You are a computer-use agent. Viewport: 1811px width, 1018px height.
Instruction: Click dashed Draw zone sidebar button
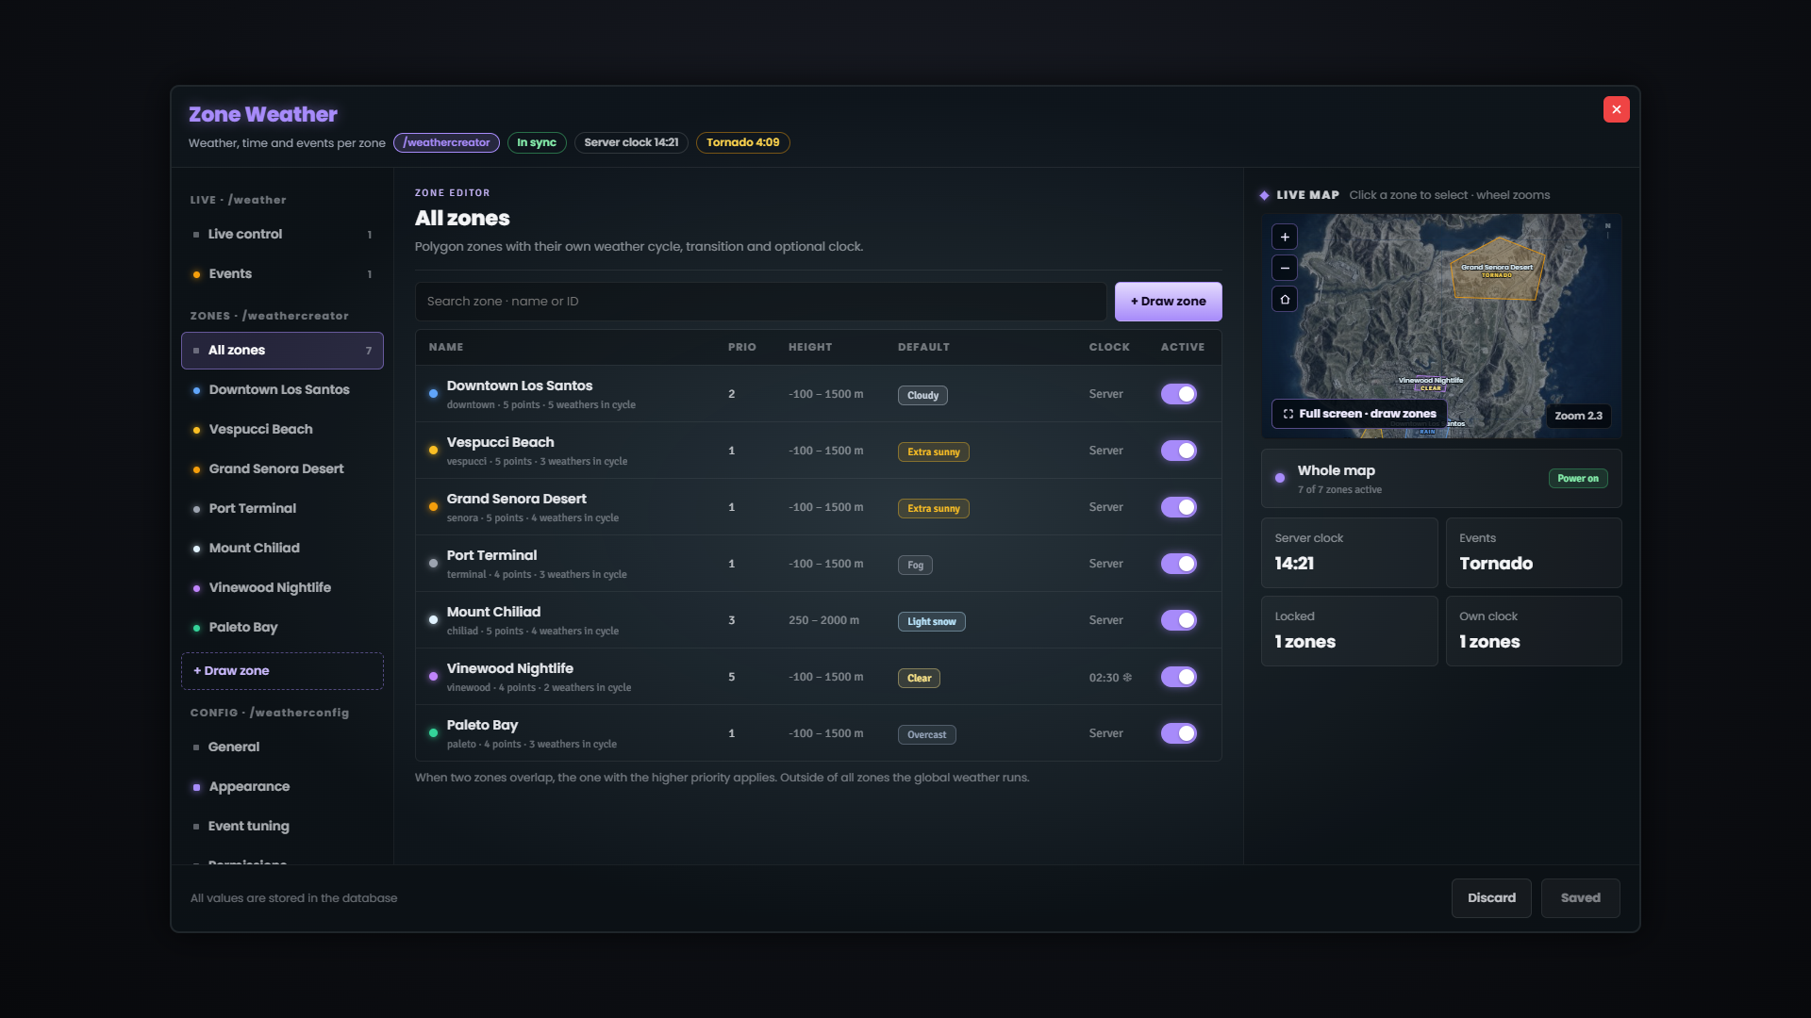282,671
